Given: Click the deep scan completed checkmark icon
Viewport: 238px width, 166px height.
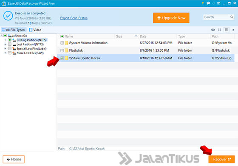Looking at the screenshot, I should (8, 16).
